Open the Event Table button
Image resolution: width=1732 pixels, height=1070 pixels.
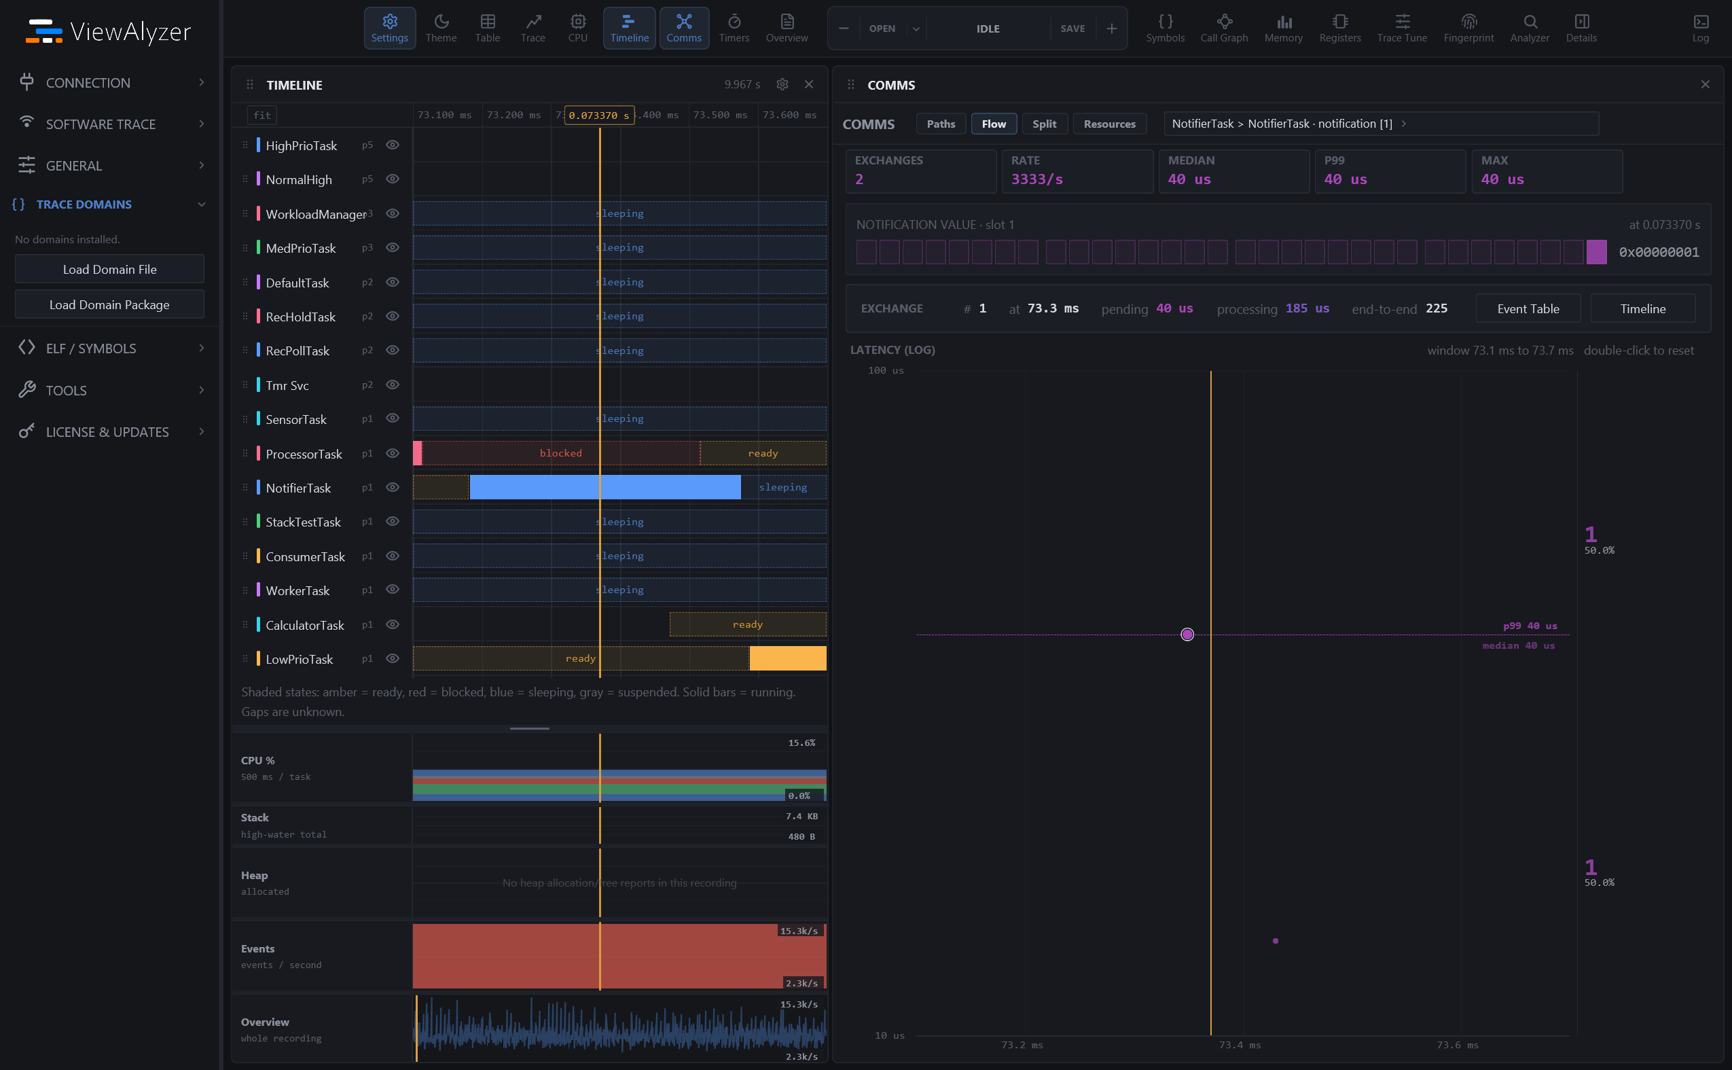coord(1528,308)
